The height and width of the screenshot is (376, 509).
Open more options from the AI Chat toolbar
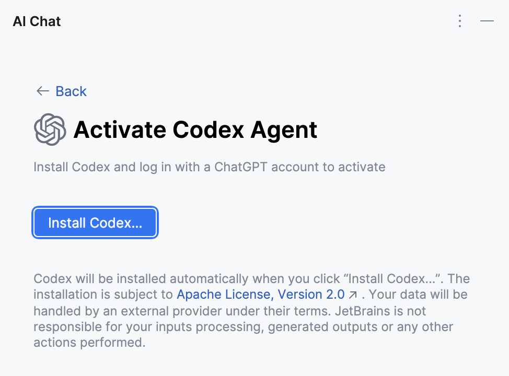[459, 21]
